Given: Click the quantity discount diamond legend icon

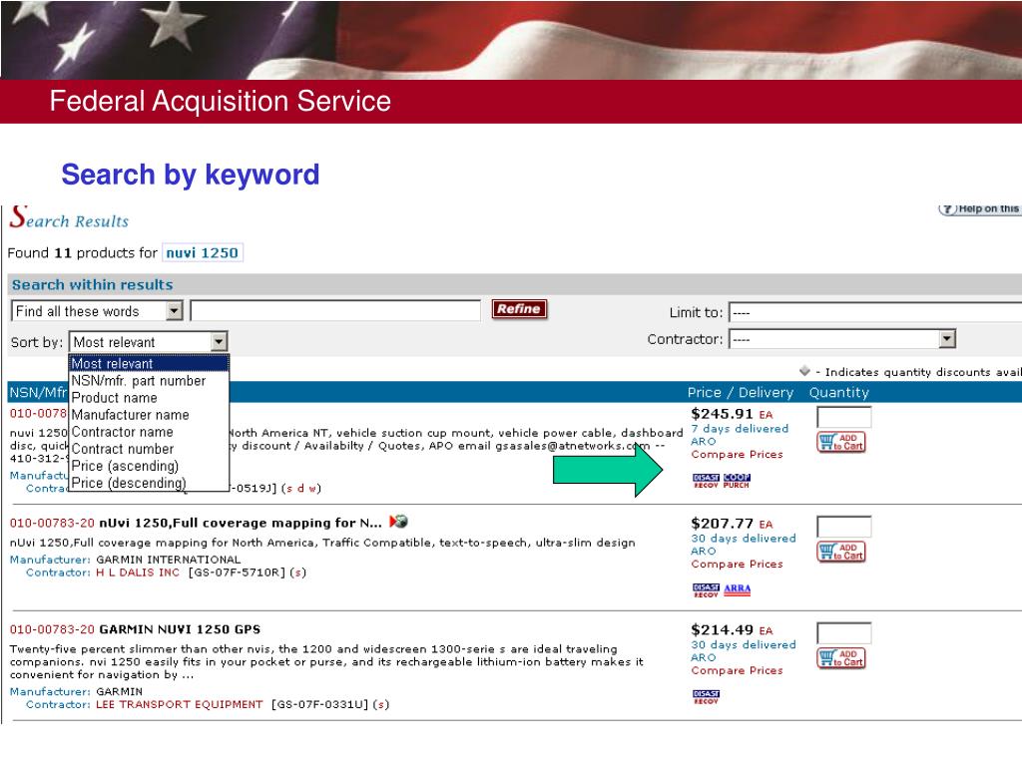Looking at the screenshot, I should [805, 371].
